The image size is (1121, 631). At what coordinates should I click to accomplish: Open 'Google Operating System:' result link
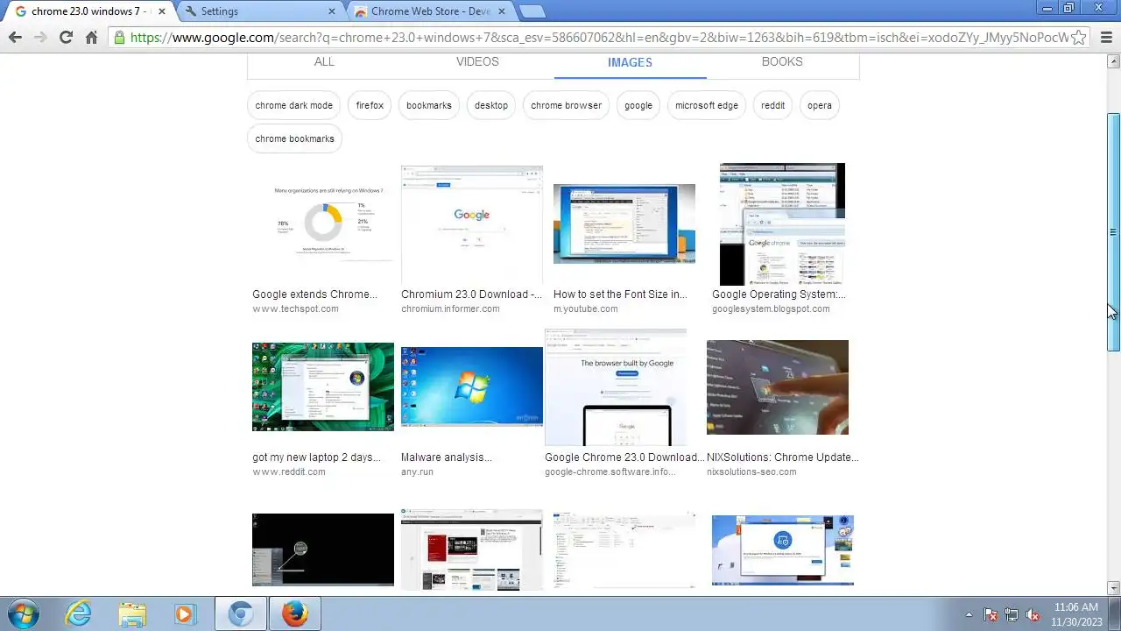[x=779, y=294]
